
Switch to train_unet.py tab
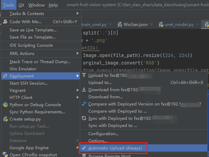point(94,25)
